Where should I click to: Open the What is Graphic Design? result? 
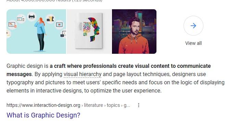(43, 115)
